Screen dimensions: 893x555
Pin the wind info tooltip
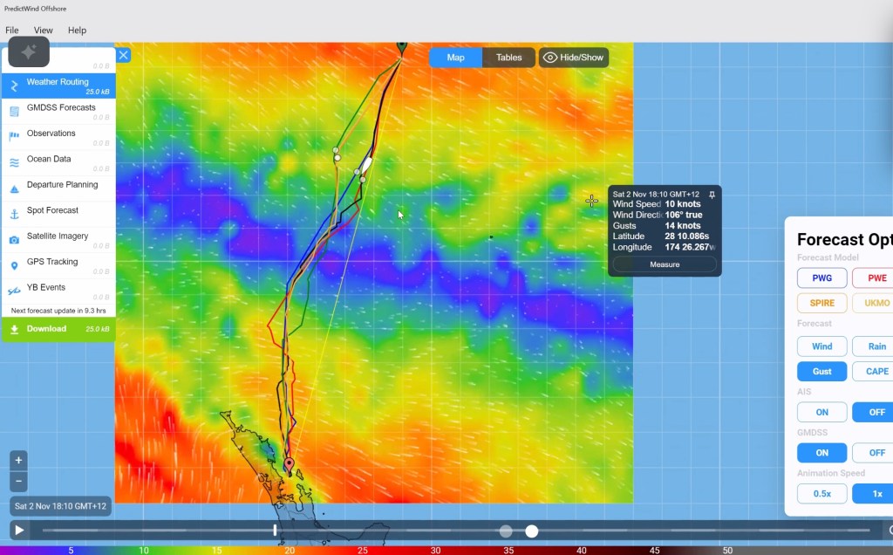tap(712, 195)
